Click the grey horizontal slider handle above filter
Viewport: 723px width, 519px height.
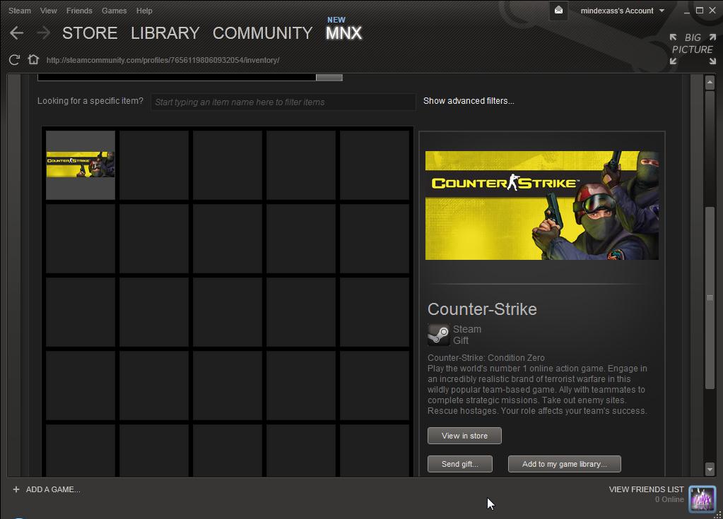329,78
